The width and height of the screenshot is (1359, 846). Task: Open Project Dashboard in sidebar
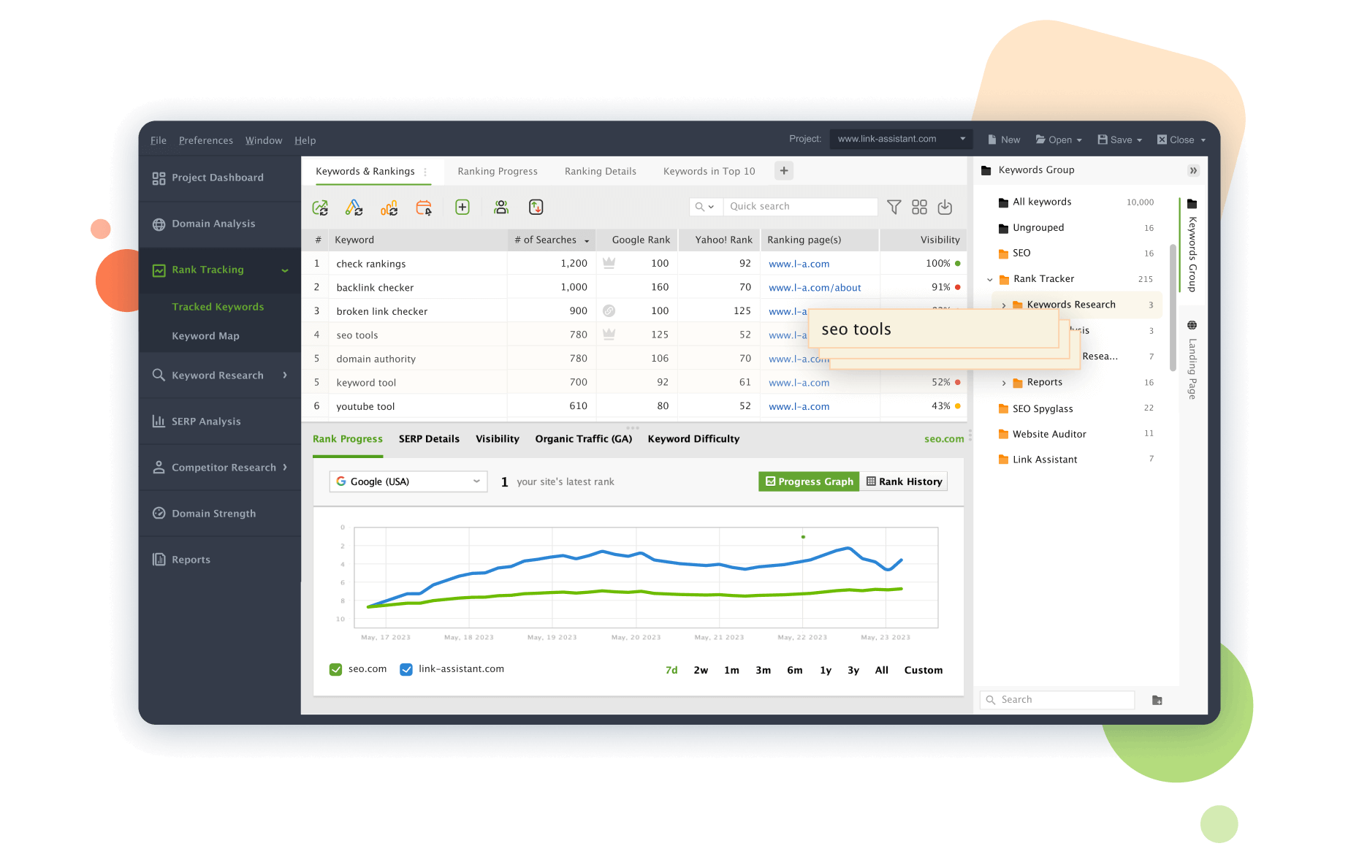tap(219, 178)
